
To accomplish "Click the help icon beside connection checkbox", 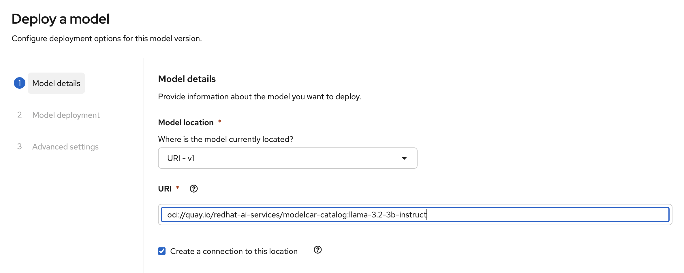I will coord(317,250).
